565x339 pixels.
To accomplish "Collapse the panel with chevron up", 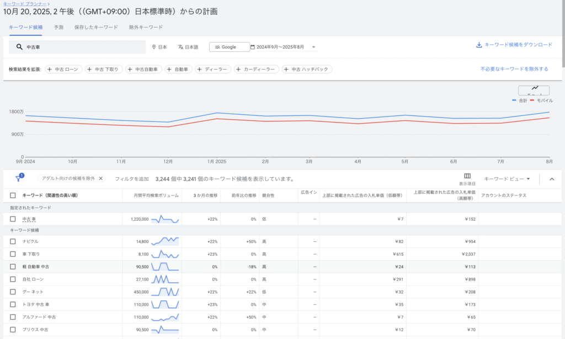I will click(x=552, y=179).
